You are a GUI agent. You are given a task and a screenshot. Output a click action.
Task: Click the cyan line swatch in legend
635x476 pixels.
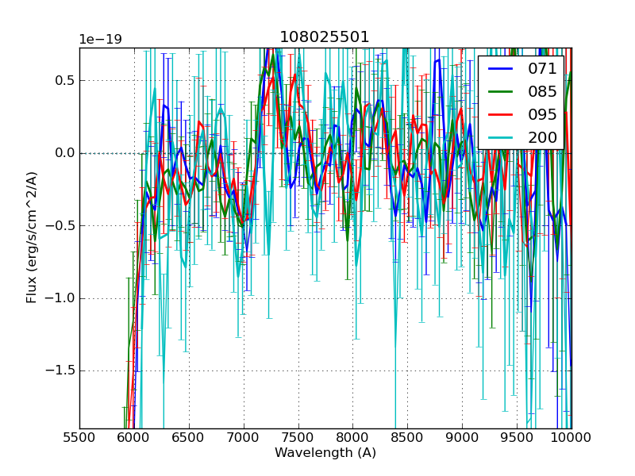[502, 137]
